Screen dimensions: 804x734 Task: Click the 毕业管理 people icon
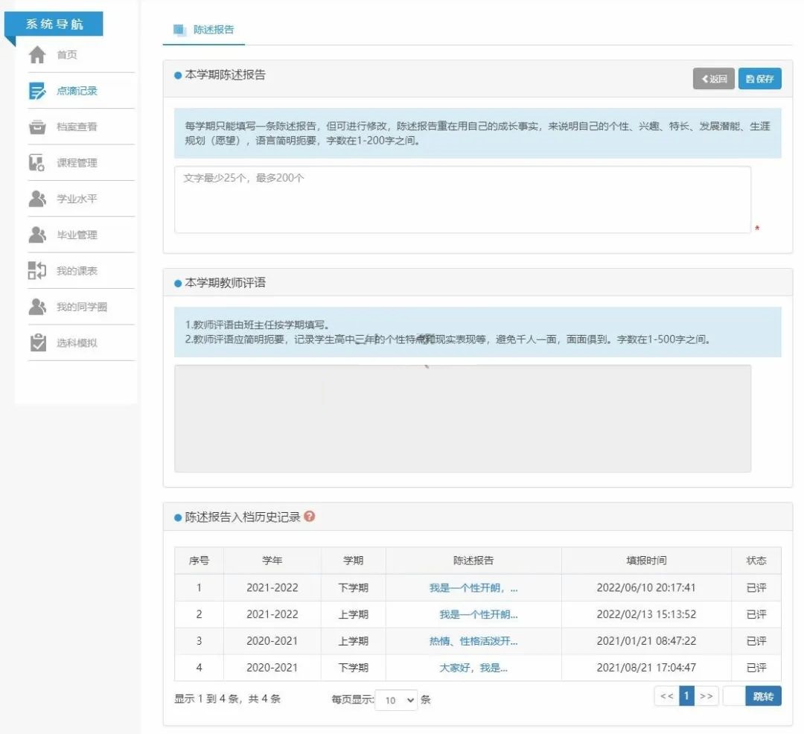tap(37, 234)
